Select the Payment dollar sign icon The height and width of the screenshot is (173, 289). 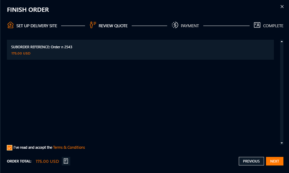175,25
